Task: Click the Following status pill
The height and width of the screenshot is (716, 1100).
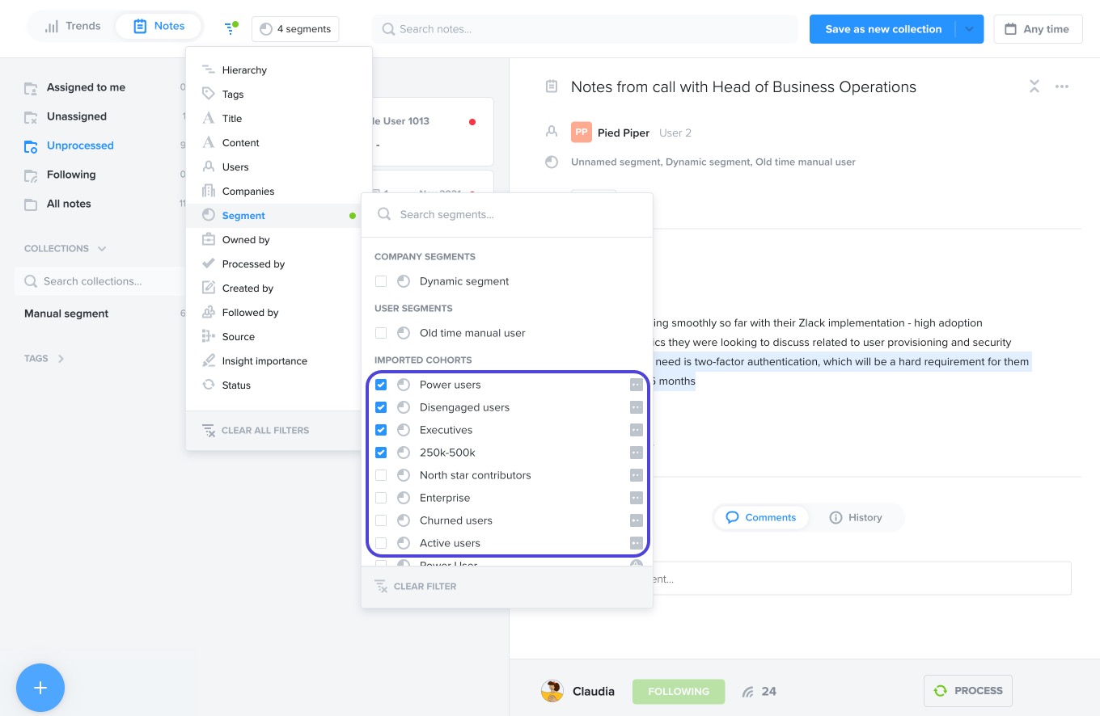Action: pyautogui.click(x=679, y=691)
